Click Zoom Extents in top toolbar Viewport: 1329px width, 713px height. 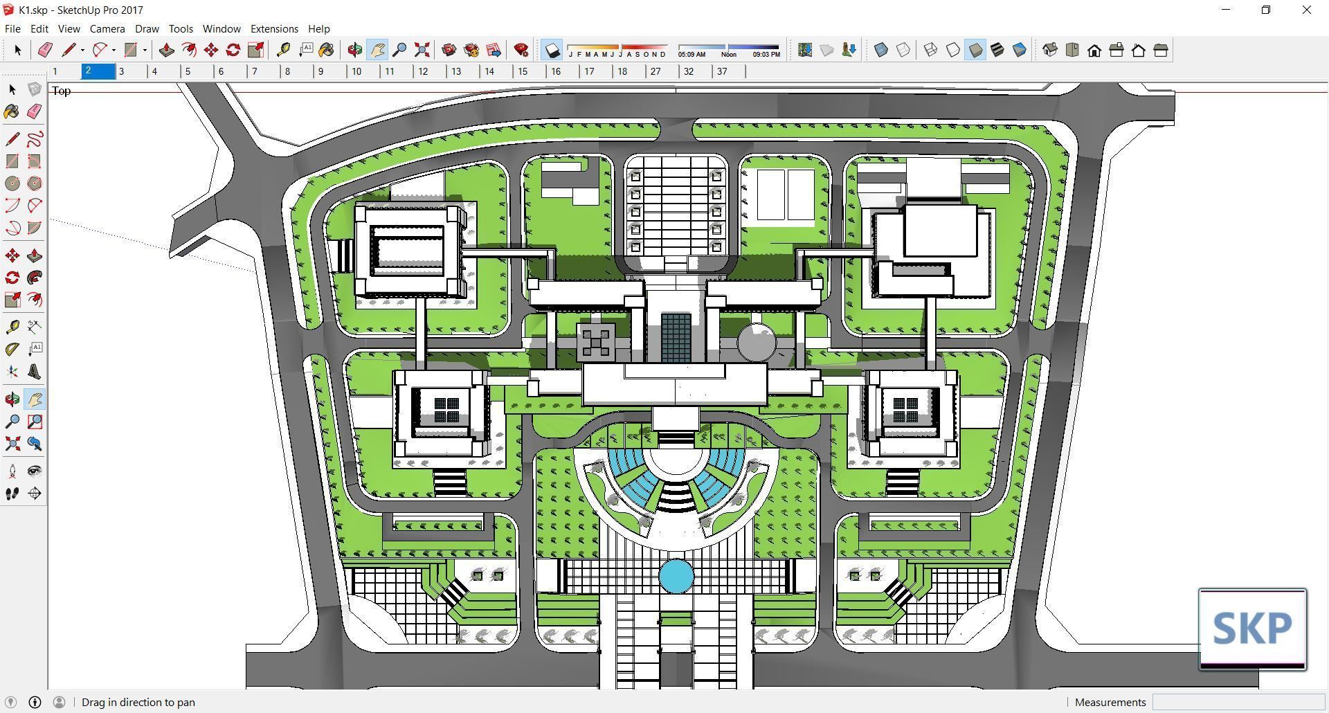coord(422,50)
